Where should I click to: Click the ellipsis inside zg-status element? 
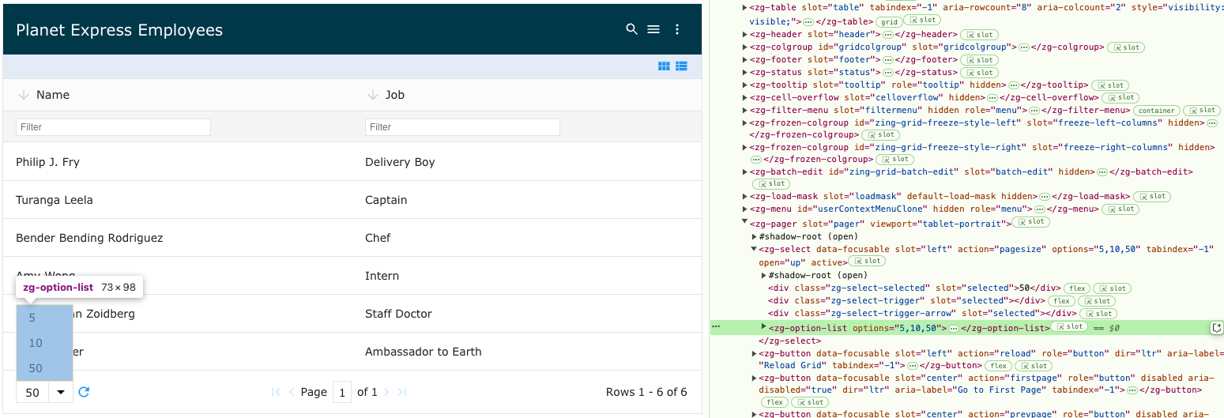(x=888, y=73)
